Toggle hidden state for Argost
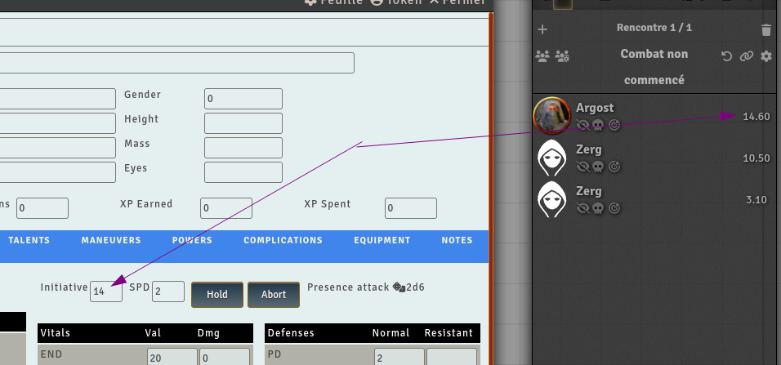The width and height of the screenshot is (781, 365). tap(582, 125)
